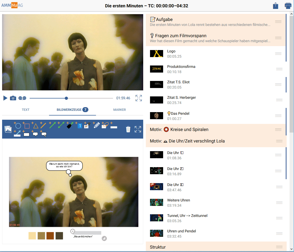Select the "Mauerblümchen" text label
The width and height of the screenshot is (294, 252).
click(x=83, y=237)
